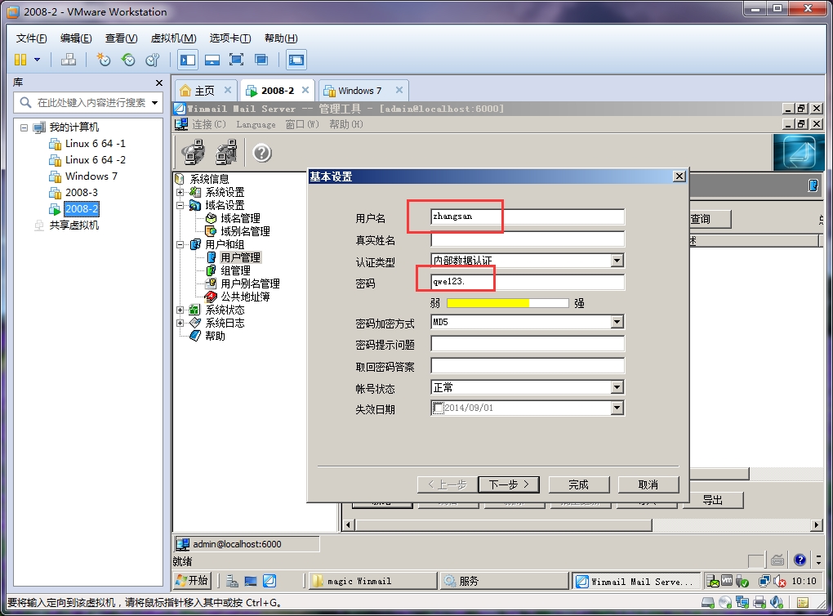The height and width of the screenshot is (616, 833).
Task: Collapse the 用户和组 tree node
Action: [180, 244]
